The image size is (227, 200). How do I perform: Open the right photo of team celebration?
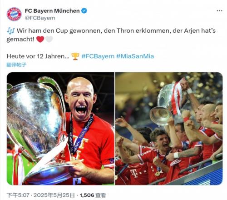169,129
